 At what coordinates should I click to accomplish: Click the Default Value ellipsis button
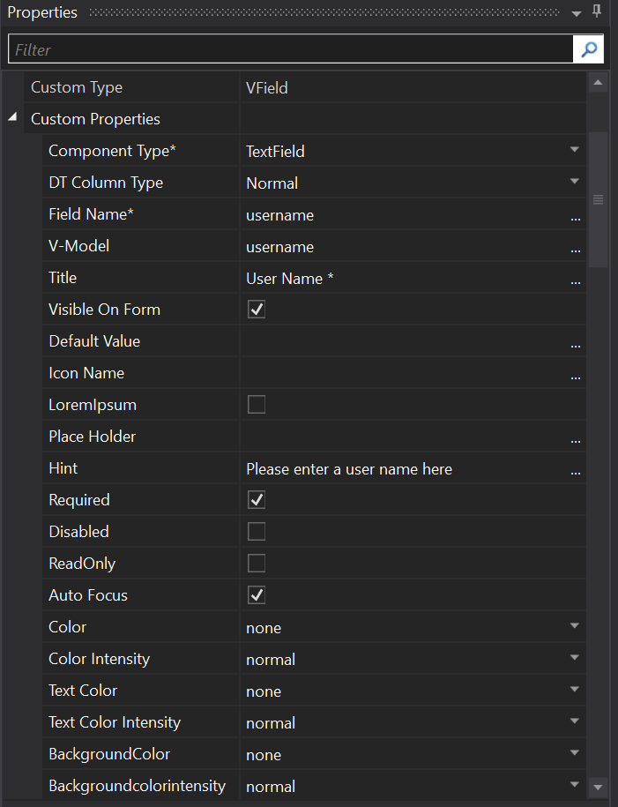[x=576, y=343]
